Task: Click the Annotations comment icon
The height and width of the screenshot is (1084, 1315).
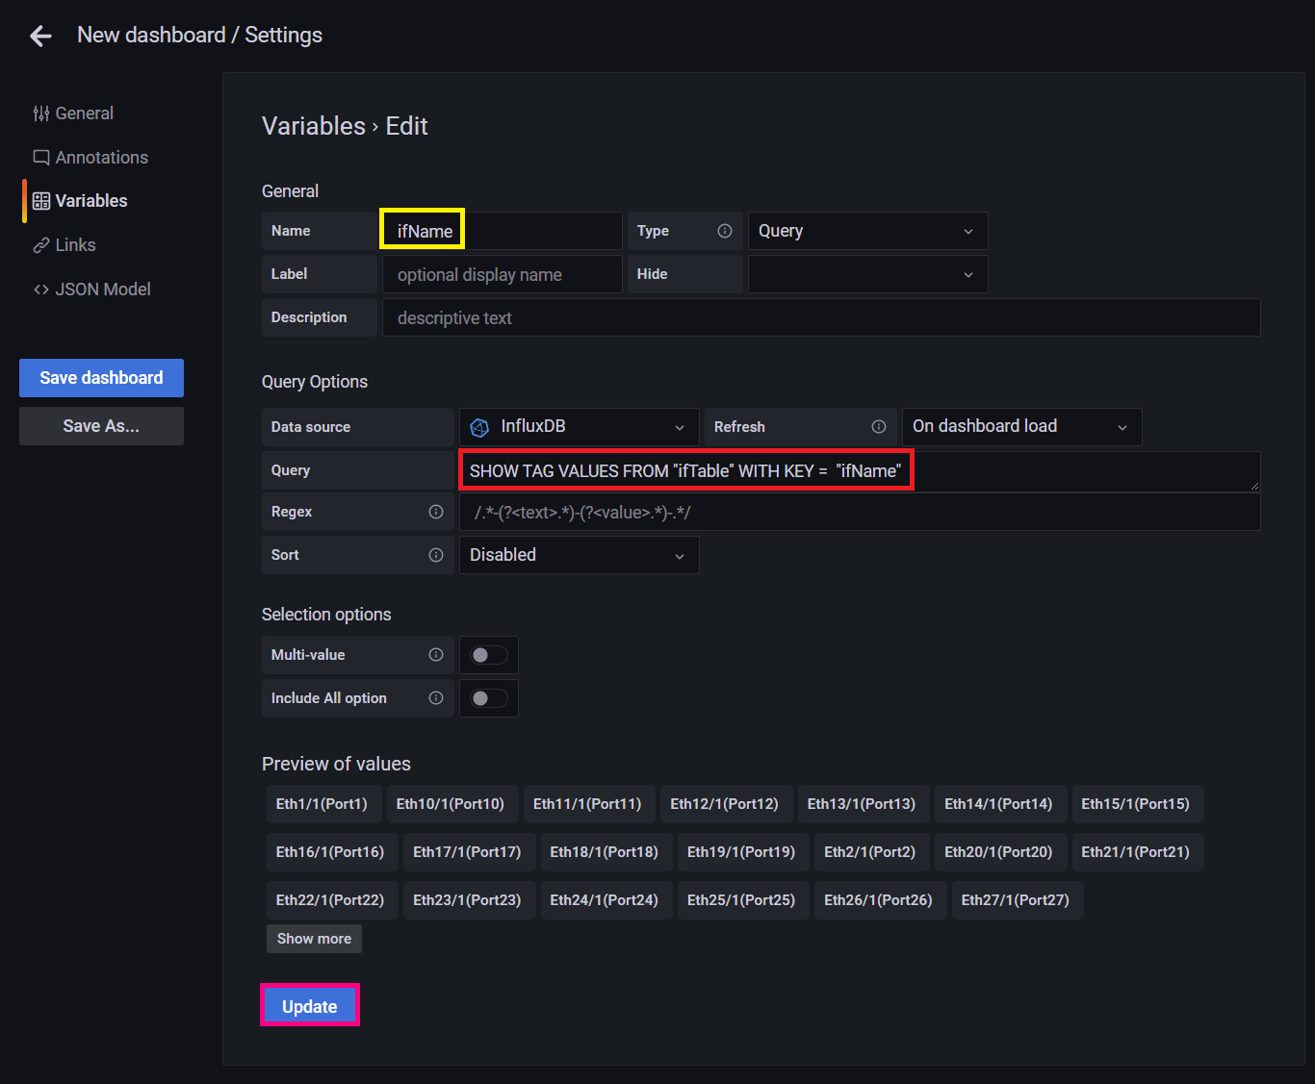Action: (41, 158)
